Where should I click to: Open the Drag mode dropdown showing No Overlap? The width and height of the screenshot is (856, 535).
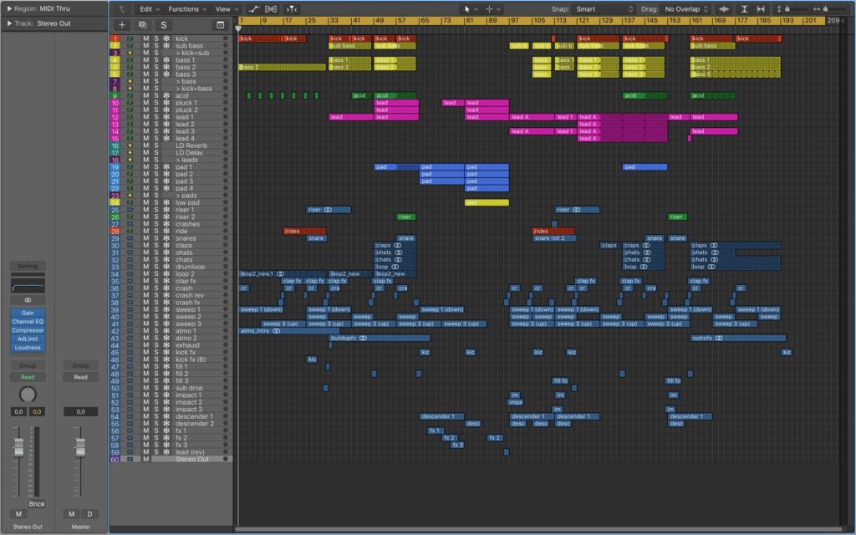(686, 9)
